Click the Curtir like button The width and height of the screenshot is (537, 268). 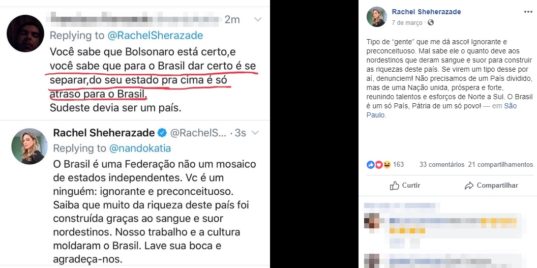point(405,186)
